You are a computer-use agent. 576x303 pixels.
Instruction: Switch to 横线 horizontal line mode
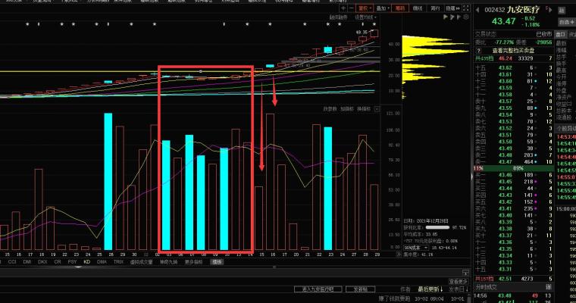click(x=418, y=8)
